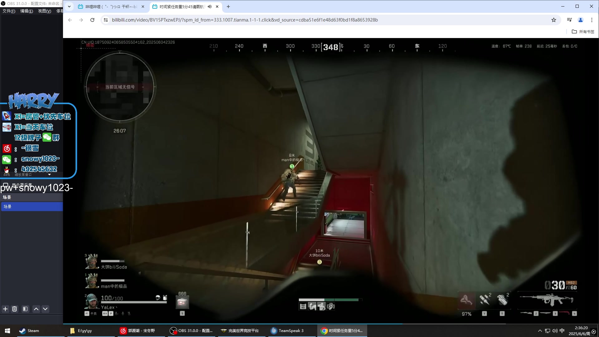599x337 pixels.
Task: Go back in Chrome
Action: click(x=70, y=20)
